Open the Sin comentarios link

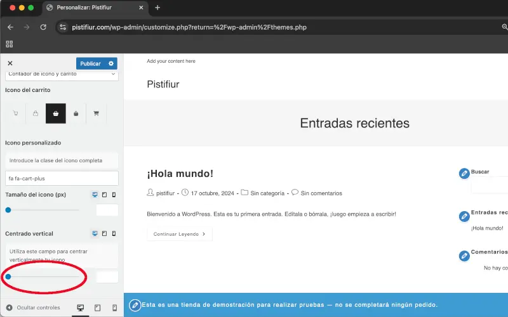[321, 193]
